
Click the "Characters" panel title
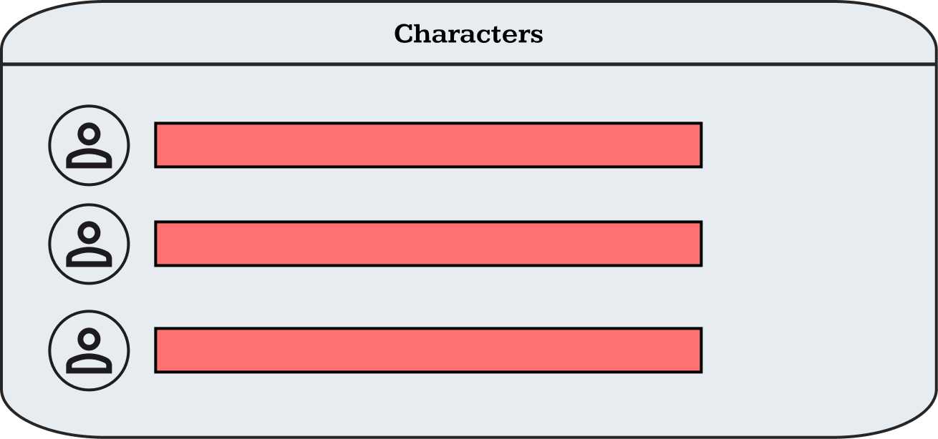468,34
